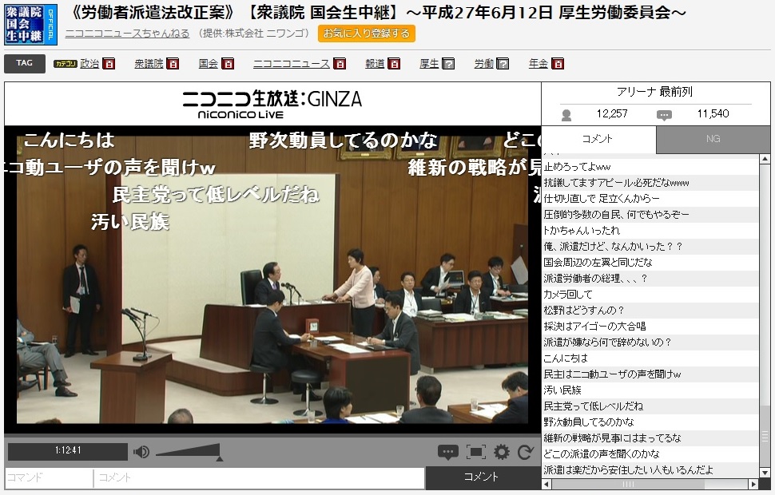Click the 百 icon next to ニコニコニュース tag

click(340, 64)
